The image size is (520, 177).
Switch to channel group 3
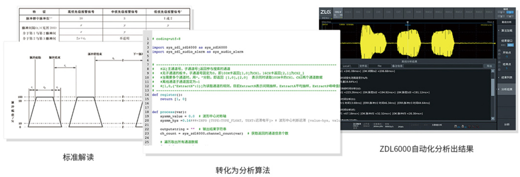tap(501, 16)
